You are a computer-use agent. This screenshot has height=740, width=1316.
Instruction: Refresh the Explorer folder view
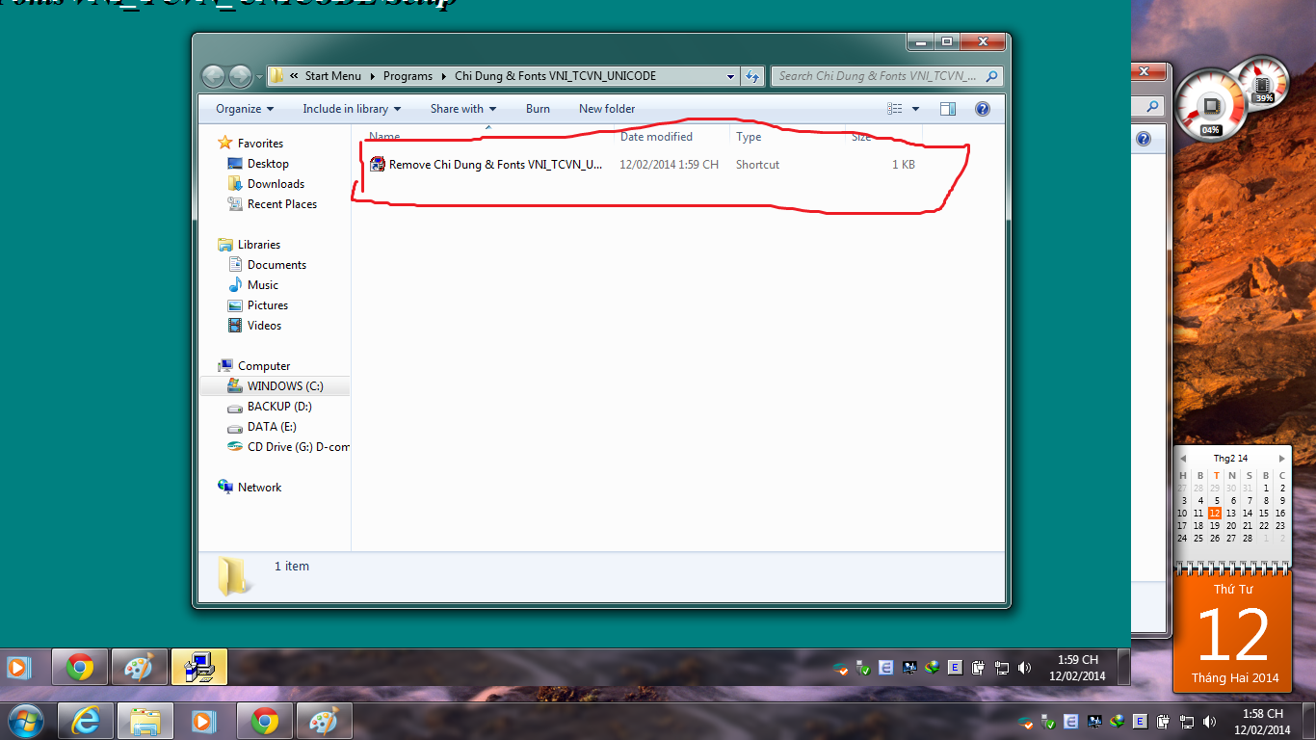pyautogui.click(x=753, y=76)
